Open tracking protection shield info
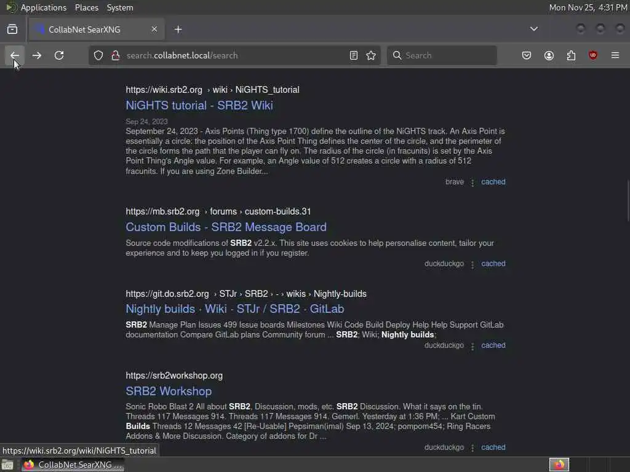Image resolution: width=630 pixels, height=472 pixels. [98, 55]
